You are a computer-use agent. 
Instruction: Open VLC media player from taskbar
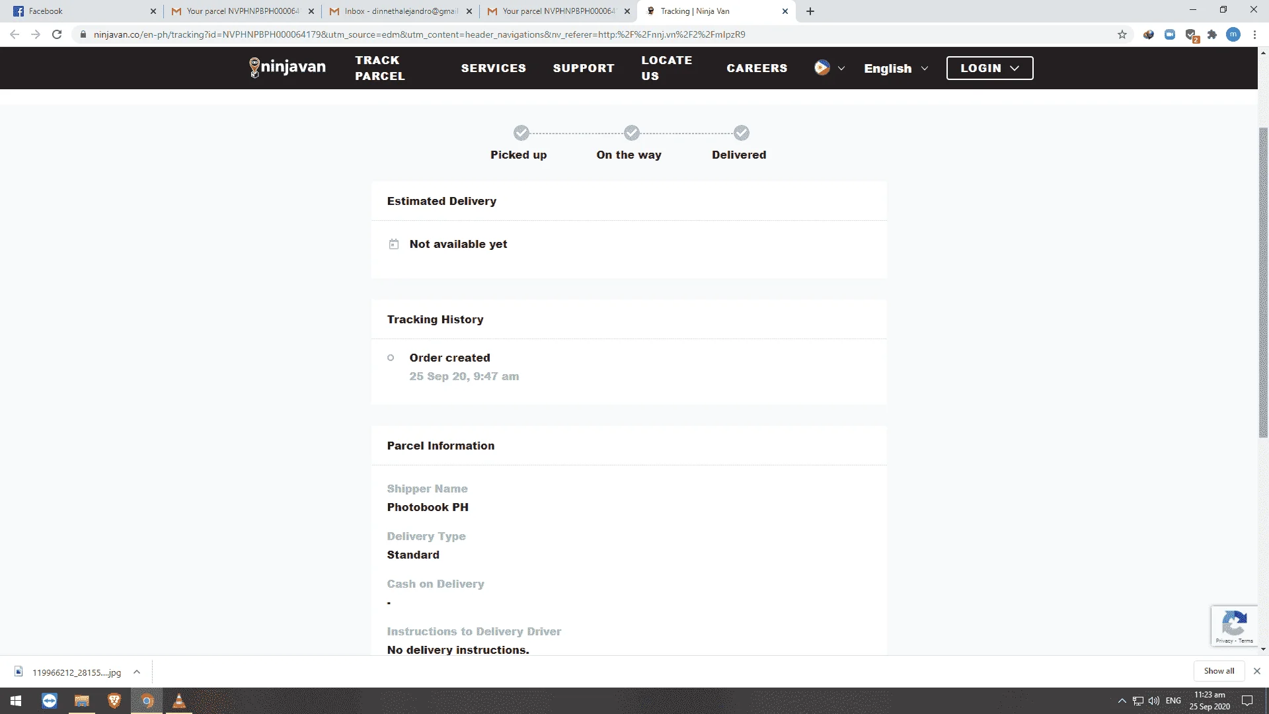(179, 701)
